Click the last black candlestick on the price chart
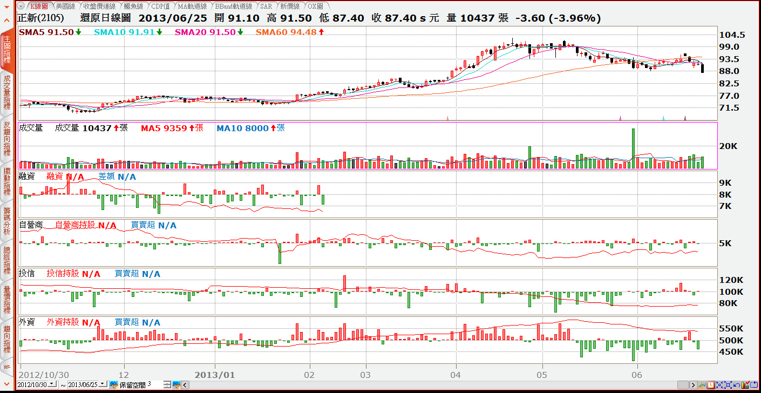This screenshot has height=393, width=761. point(702,67)
